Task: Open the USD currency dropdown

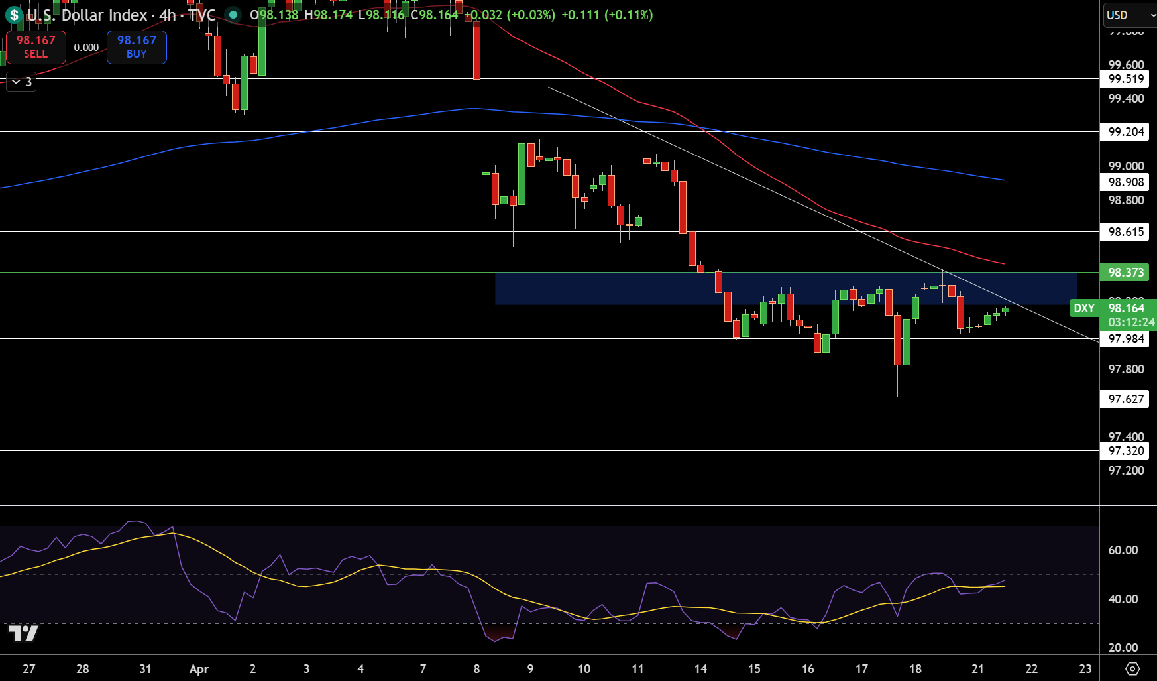Action: point(1129,15)
